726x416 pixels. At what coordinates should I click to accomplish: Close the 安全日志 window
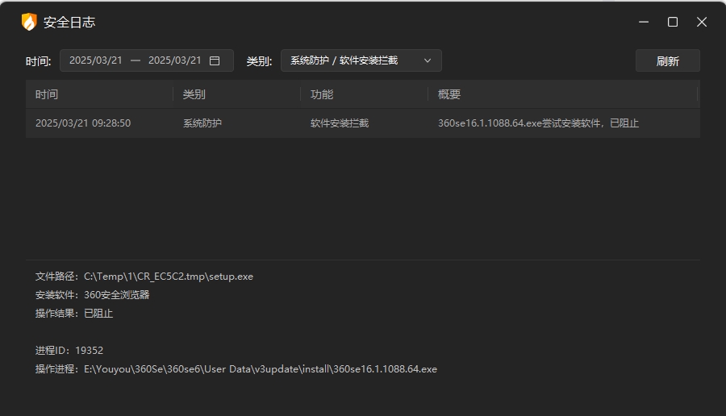point(702,22)
